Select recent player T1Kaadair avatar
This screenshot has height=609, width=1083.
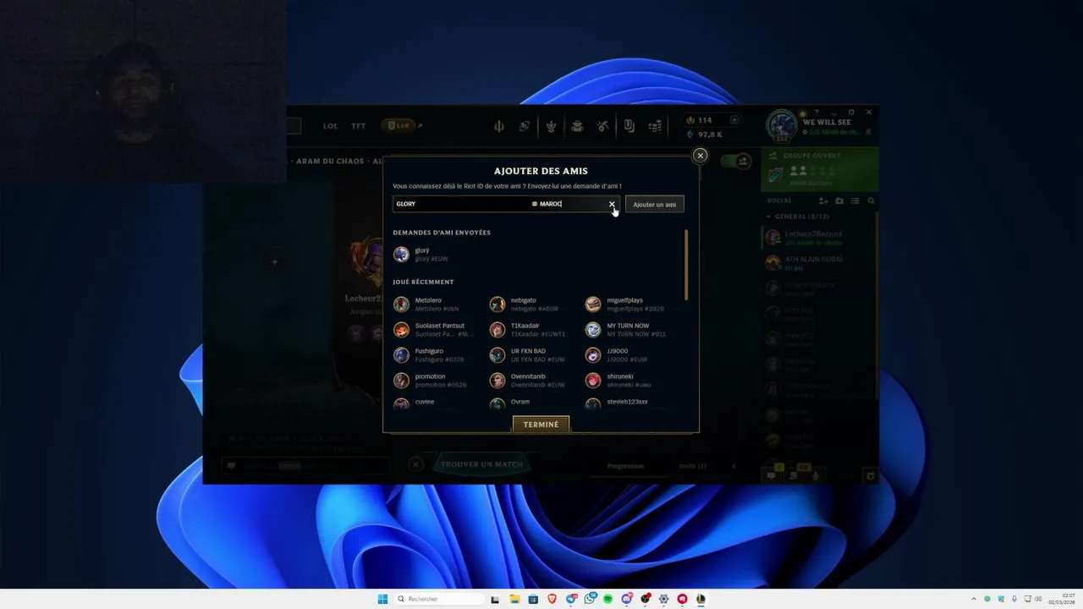(498, 330)
